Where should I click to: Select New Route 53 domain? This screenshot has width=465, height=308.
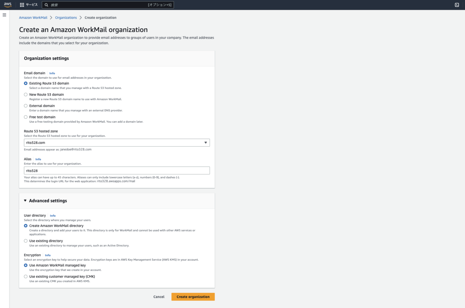[x=26, y=94]
